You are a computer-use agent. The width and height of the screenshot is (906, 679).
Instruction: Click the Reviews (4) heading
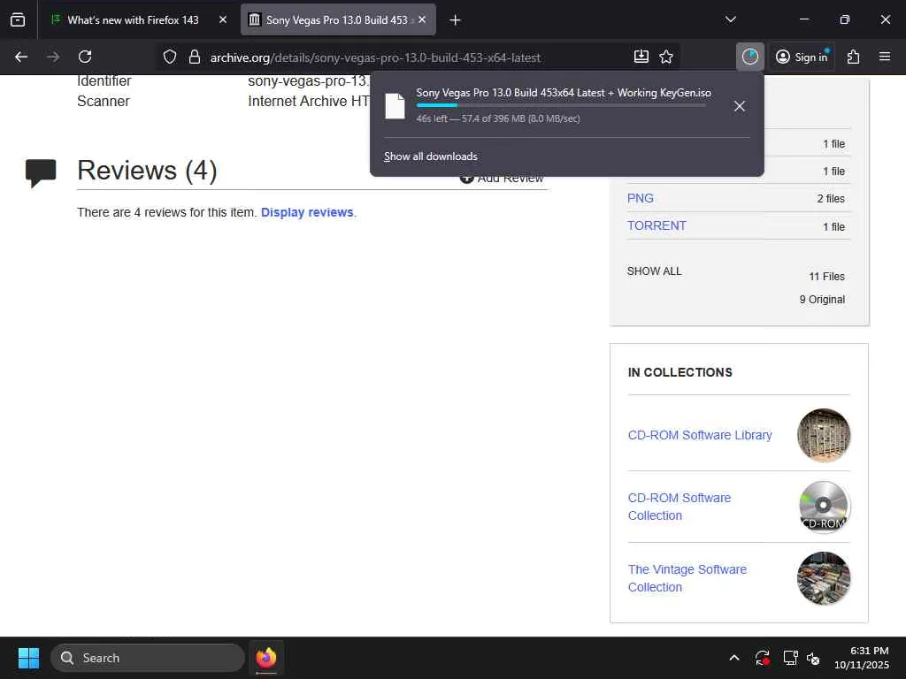(147, 171)
